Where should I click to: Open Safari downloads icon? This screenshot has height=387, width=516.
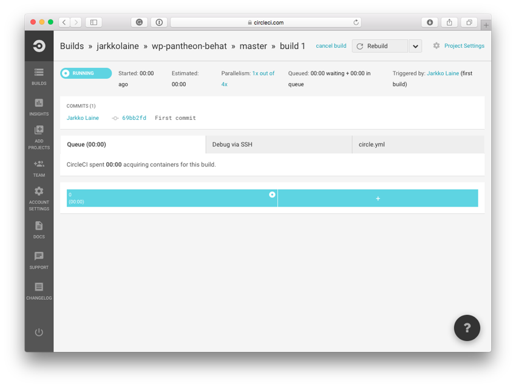(x=430, y=22)
